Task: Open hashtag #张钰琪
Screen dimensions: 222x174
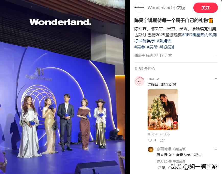Action: tap(167, 47)
